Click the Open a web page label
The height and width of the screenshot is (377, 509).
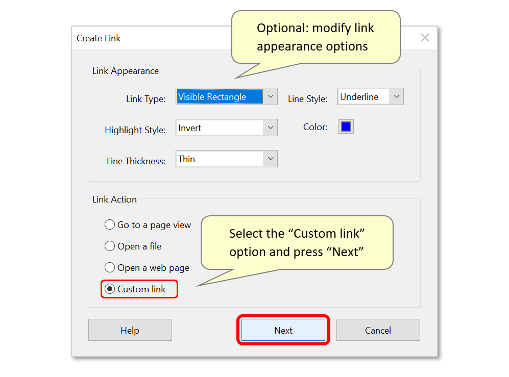[153, 268]
